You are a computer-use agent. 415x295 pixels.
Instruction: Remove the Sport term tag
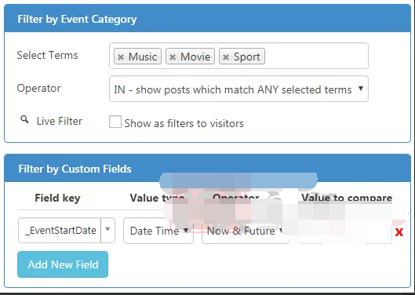(x=226, y=57)
